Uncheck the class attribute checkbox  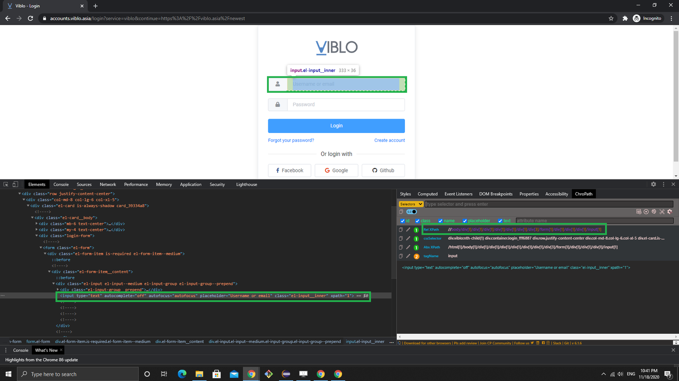pos(418,221)
